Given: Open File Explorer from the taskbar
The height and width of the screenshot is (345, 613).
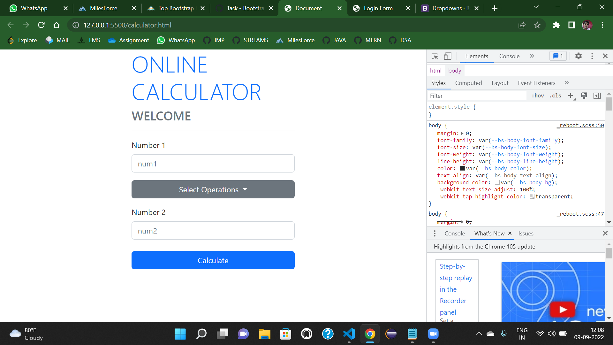Looking at the screenshot, I should pos(264,334).
